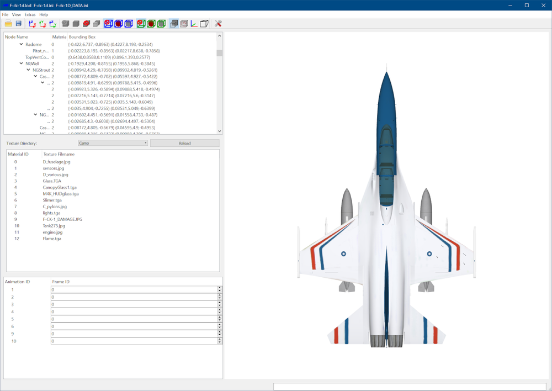Open the wrench and screwdriver settings icon
Screen dimensions: 552x391
[x=218, y=24]
